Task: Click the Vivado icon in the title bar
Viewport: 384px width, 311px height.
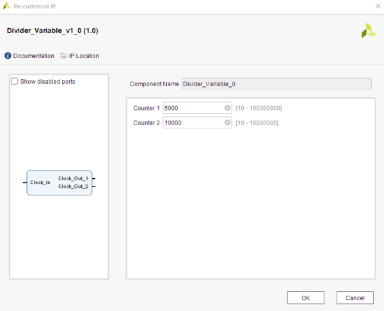Action: 8,6
